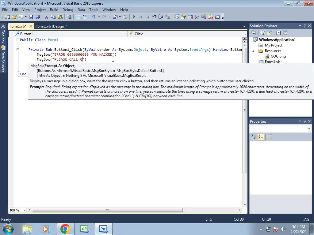Click View Code icon in Solution Explorer
Image resolution: width=314 pixels, height=235 pixels.
click(278, 33)
